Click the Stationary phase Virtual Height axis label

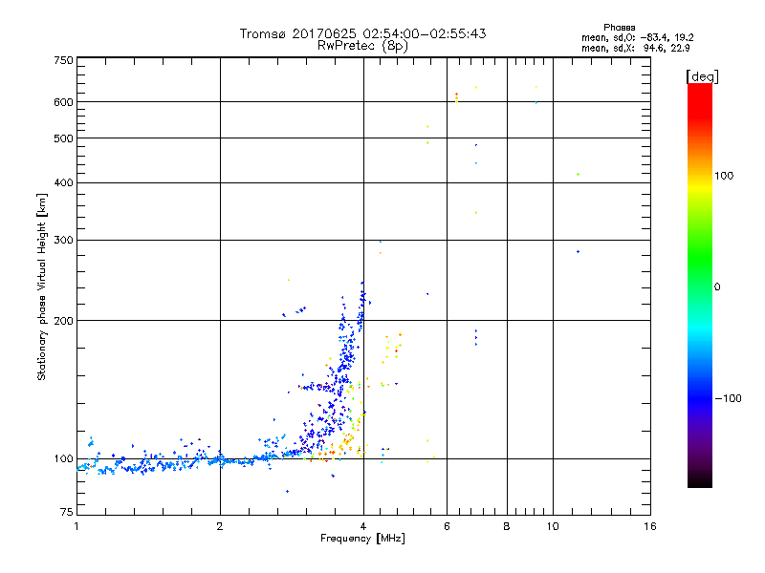click(x=42, y=286)
